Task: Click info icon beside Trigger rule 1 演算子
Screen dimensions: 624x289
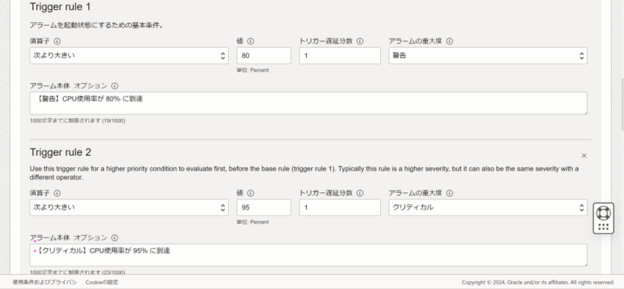Action: click(57, 41)
